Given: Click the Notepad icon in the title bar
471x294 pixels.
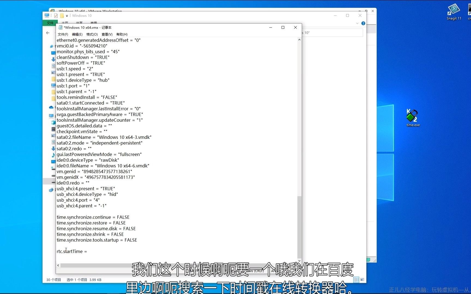Looking at the screenshot, I should pyautogui.click(x=60, y=27).
